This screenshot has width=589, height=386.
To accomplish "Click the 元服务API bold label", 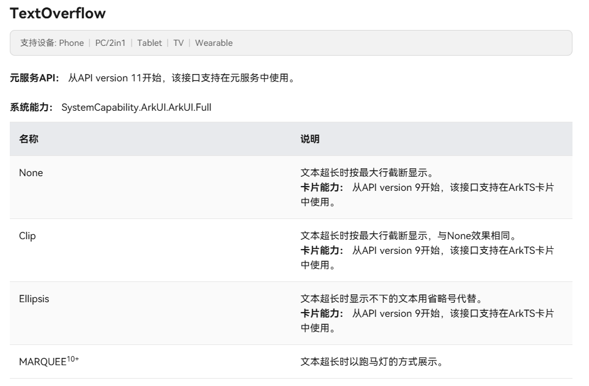I will [x=35, y=78].
